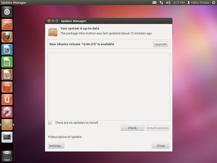The image size is (217, 163).
Task: Open the sound volume indicator
Action: 168,2
